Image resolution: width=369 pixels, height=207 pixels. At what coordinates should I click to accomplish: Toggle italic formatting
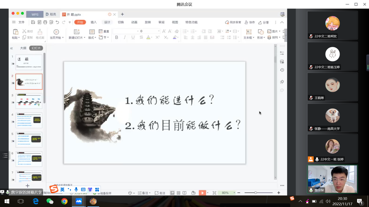[125, 37]
